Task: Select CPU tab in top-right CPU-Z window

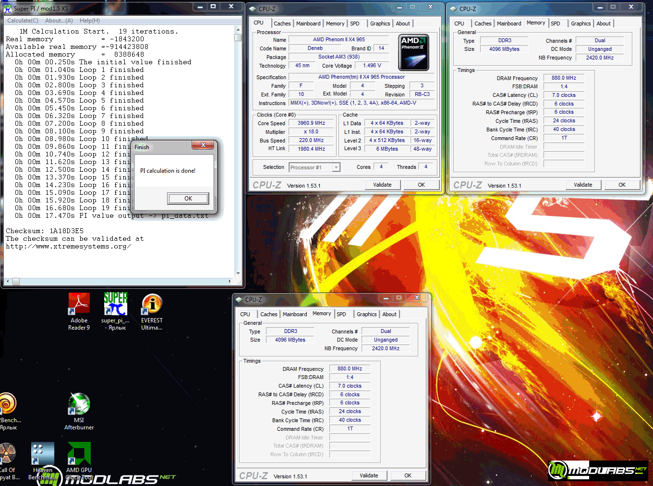Action: click(x=460, y=24)
